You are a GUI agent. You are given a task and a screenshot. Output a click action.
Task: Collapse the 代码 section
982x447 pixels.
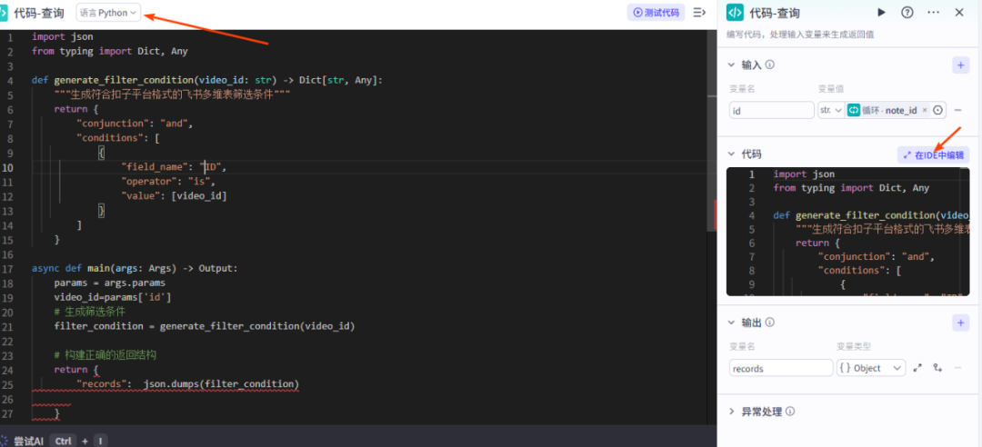coord(733,154)
